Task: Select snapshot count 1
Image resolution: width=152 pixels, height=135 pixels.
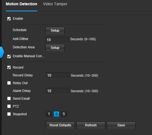Action: pyautogui.click(x=49, y=114)
